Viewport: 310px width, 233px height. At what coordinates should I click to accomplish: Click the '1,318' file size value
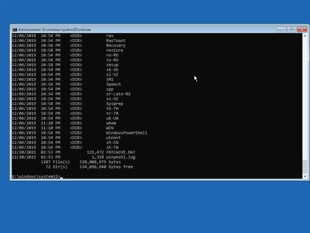(98, 157)
